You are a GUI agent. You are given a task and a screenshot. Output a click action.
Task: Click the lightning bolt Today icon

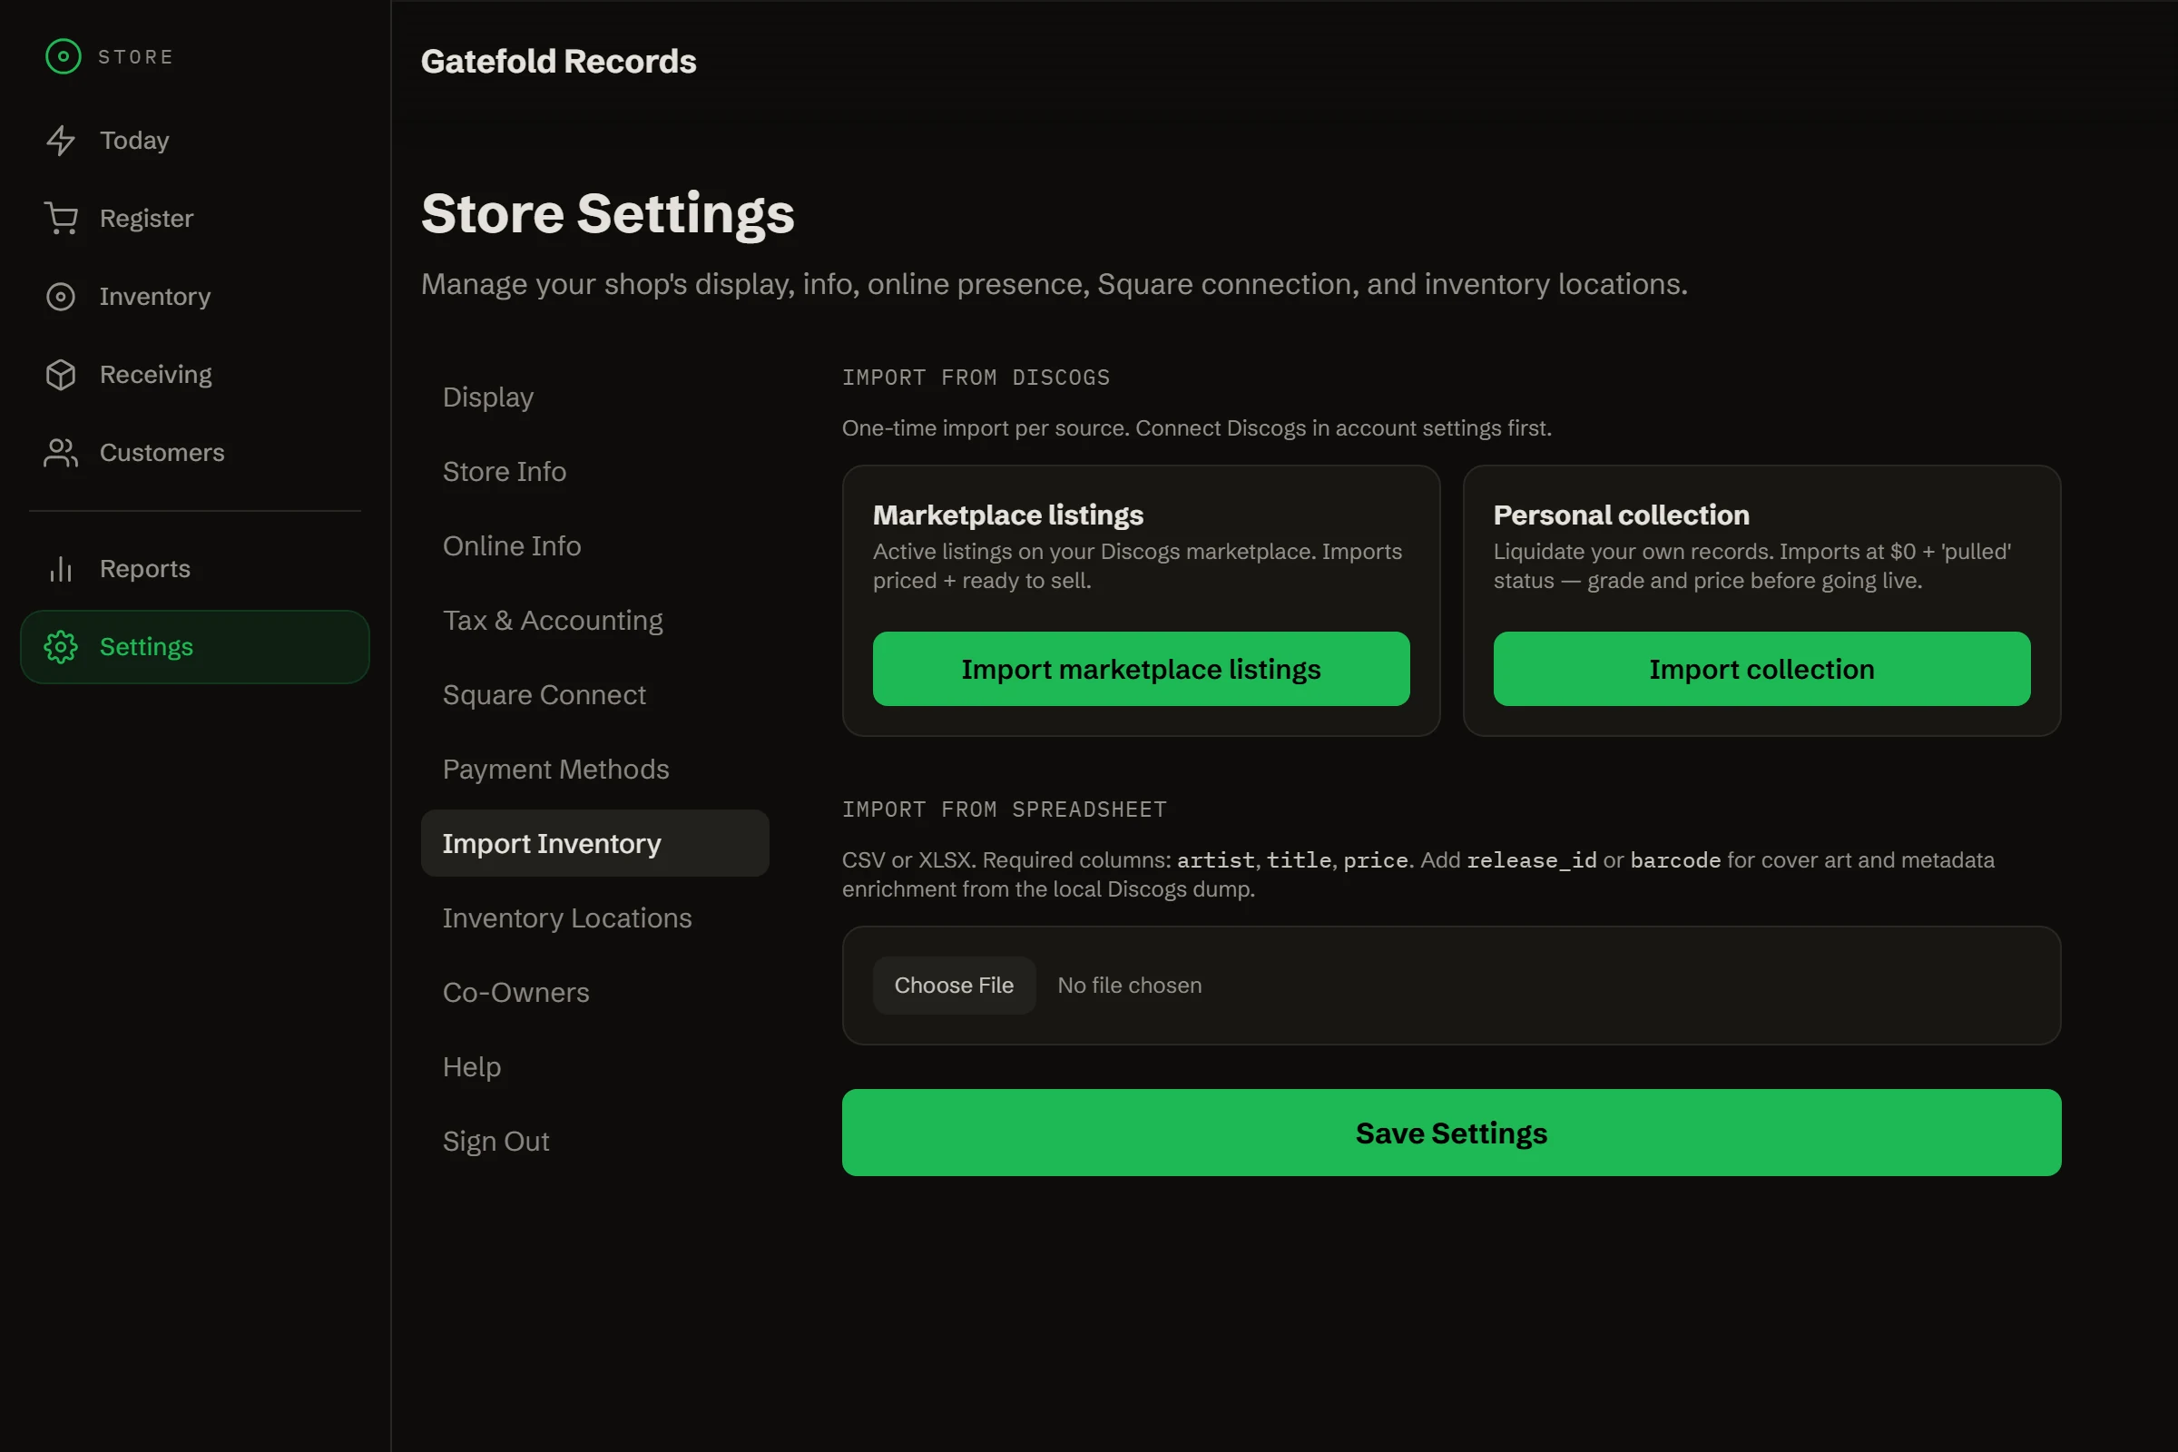[61, 141]
